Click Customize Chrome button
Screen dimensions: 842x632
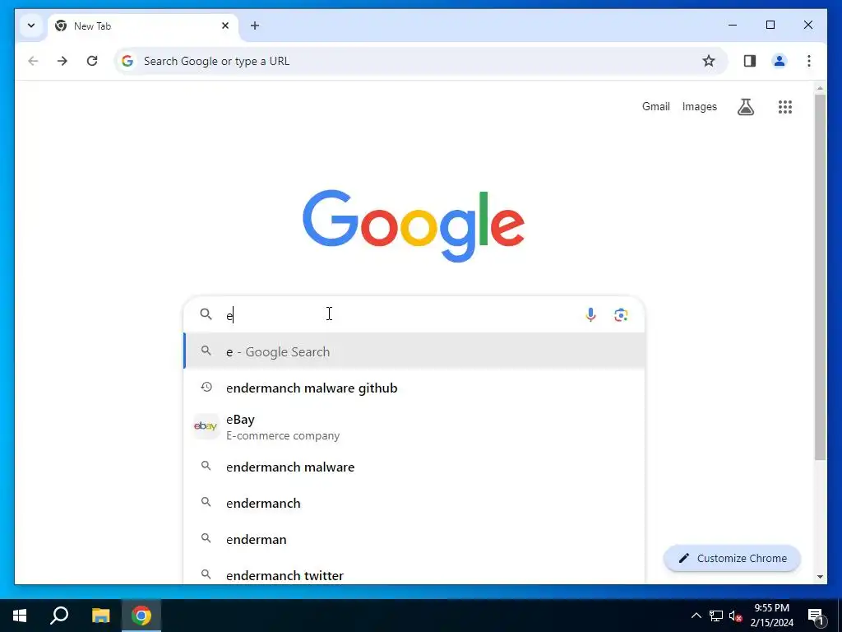[x=732, y=559]
